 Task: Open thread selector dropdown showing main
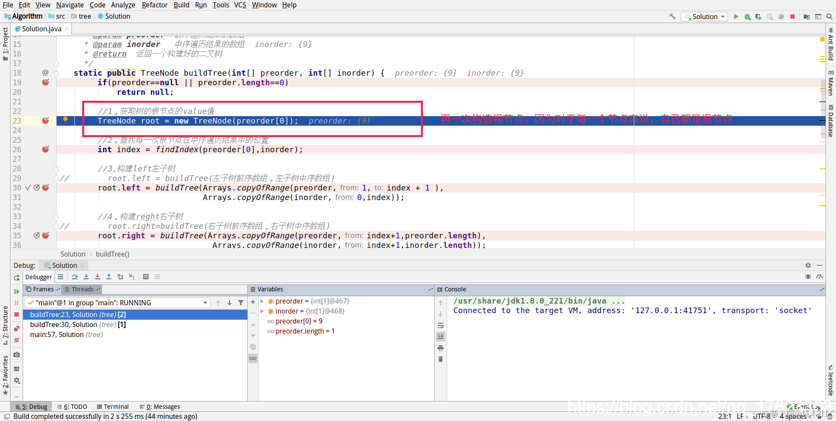[x=118, y=303]
